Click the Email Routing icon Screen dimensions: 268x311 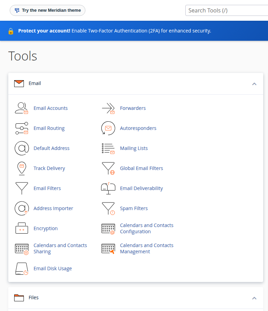click(22, 128)
